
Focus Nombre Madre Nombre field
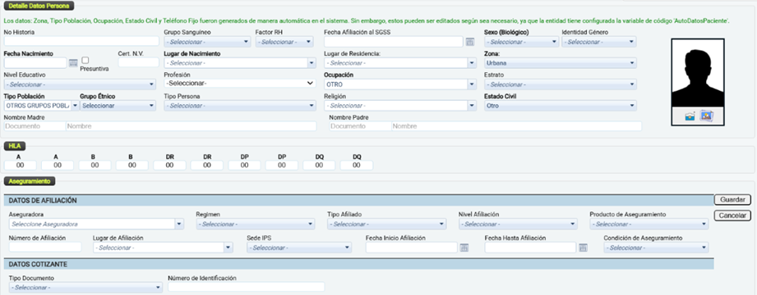192,126
